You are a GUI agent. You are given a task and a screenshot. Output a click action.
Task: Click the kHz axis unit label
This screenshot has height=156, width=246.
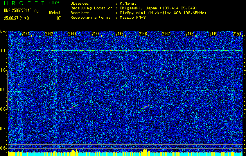pyautogui.click(x=4, y=32)
